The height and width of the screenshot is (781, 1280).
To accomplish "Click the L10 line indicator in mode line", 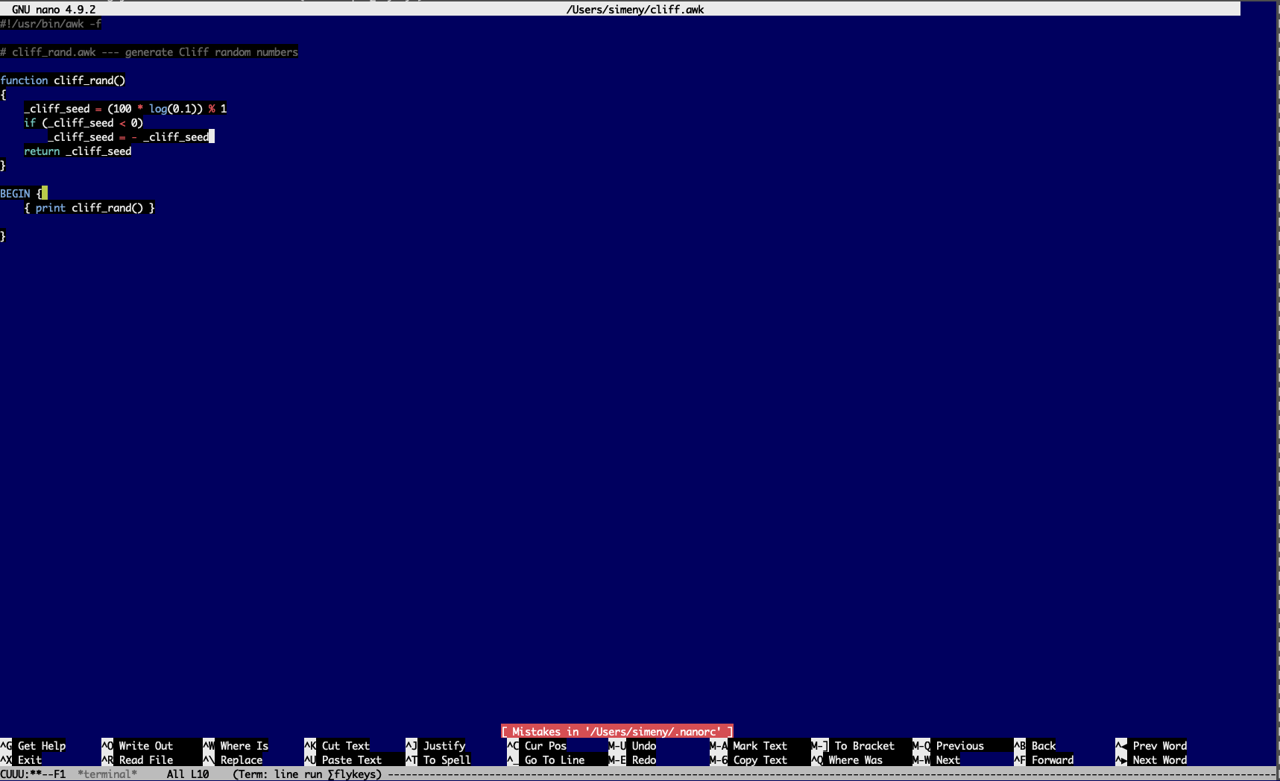I will 200,774.
